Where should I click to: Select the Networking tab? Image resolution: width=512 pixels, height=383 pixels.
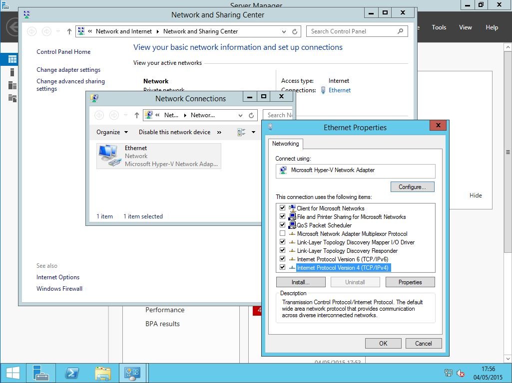pyautogui.click(x=285, y=144)
